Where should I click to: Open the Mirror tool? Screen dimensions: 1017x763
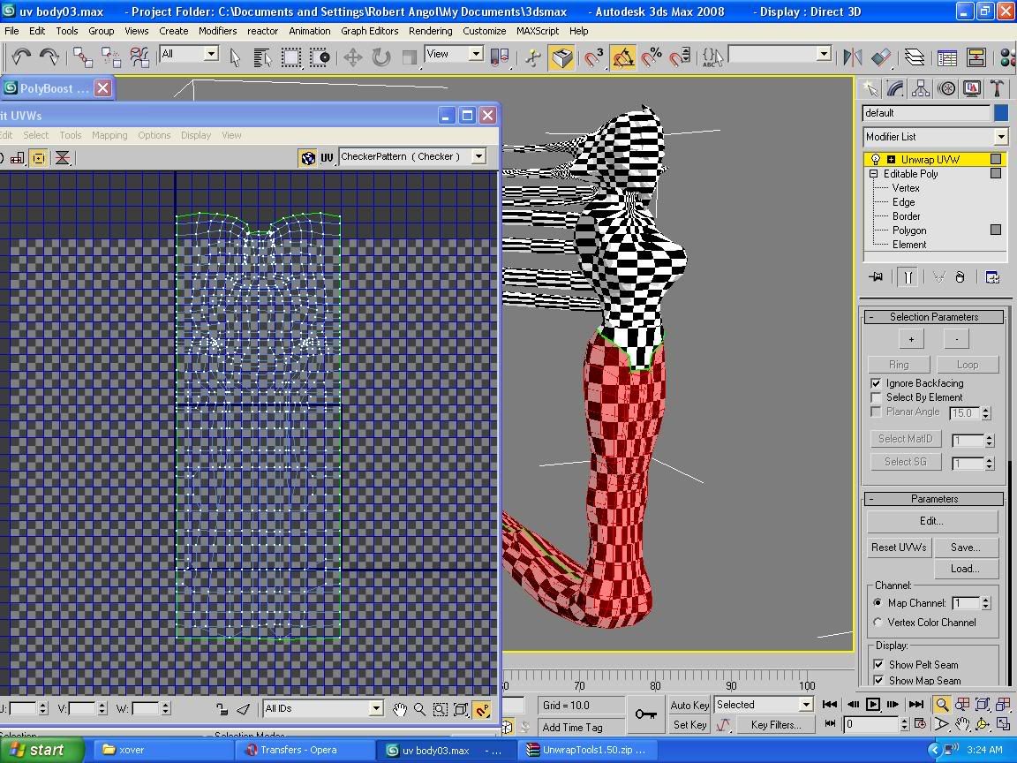(x=852, y=57)
